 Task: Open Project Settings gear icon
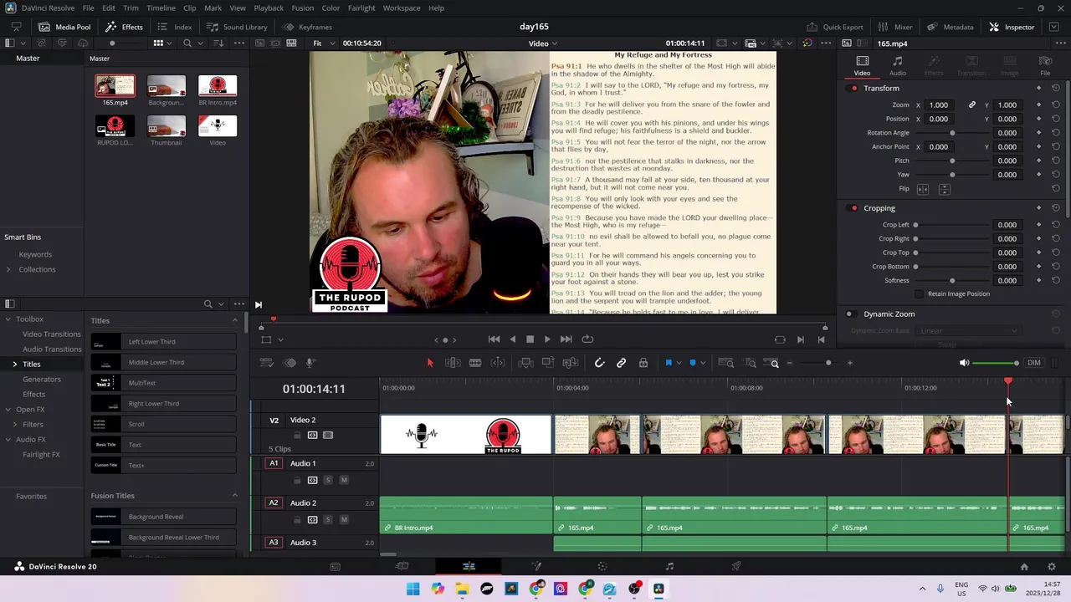pyautogui.click(x=1053, y=567)
